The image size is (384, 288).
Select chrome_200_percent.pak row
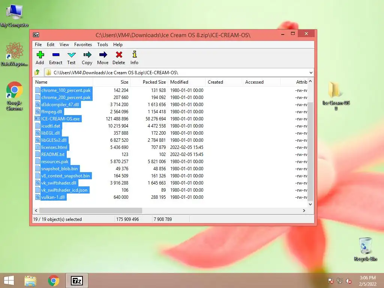coord(170,97)
